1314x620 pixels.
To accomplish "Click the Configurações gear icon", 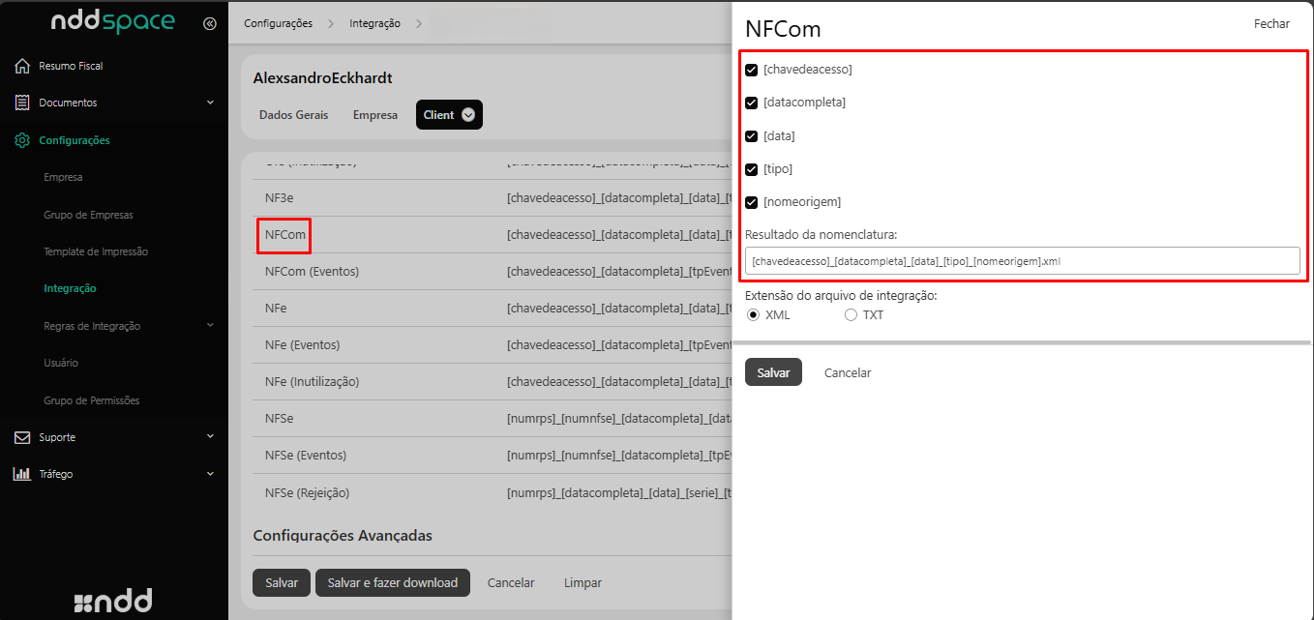I will click(x=22, y=140).
